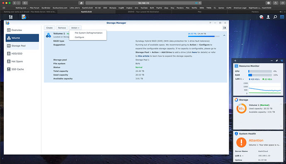Screen dimensions: 286x164
Task: Switch to the DXDHD browser tab
Action: (143, 12)
